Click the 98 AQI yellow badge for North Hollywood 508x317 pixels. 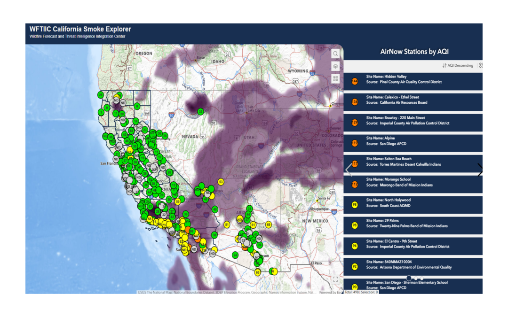355,205
